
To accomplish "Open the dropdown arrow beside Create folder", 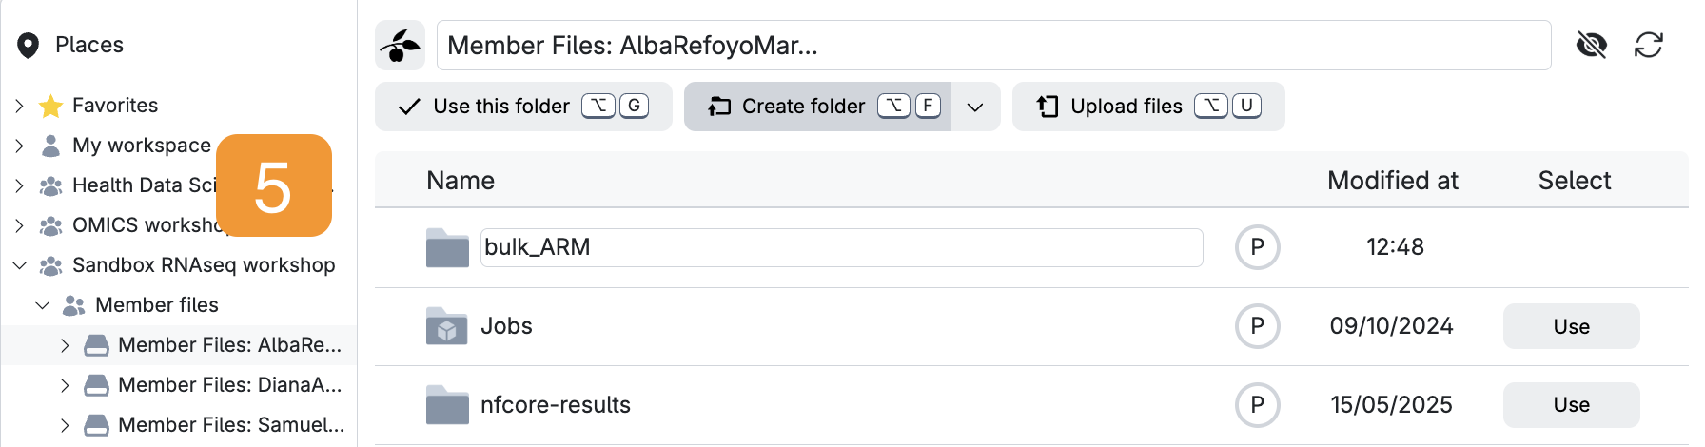I will (x=975, y=107).
